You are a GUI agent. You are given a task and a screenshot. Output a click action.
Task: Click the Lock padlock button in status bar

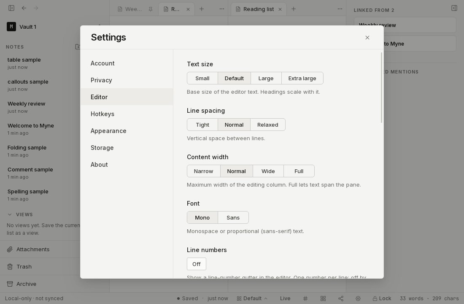pyautogui.click(x=382, y=299)
